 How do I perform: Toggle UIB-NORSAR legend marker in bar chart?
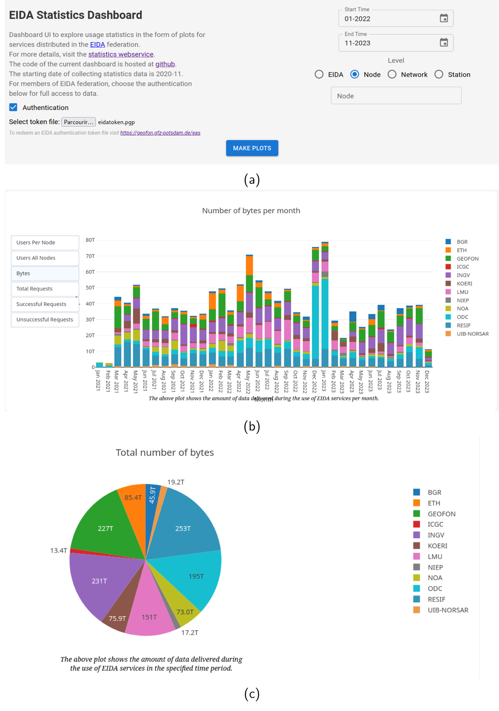click(448, 333)
